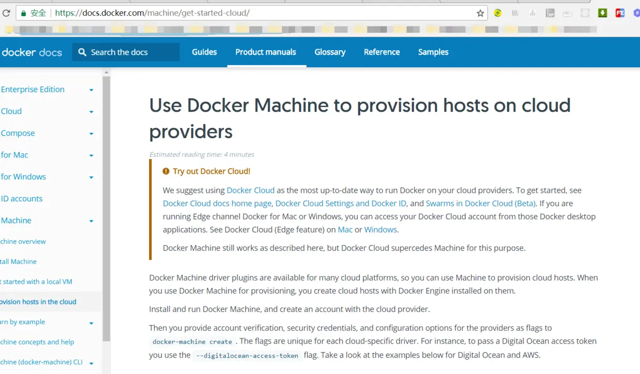Expand the for Mac sidebar arrow
The height and width of the screenshot is (374, 640).
91,155
